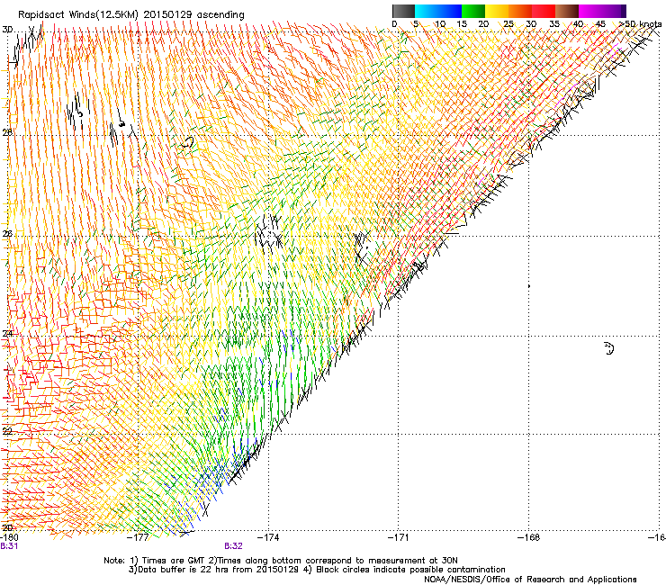
Task: Click the purple time stamp '8:32'
Action: pyautogui.click(x=234, y=546)
